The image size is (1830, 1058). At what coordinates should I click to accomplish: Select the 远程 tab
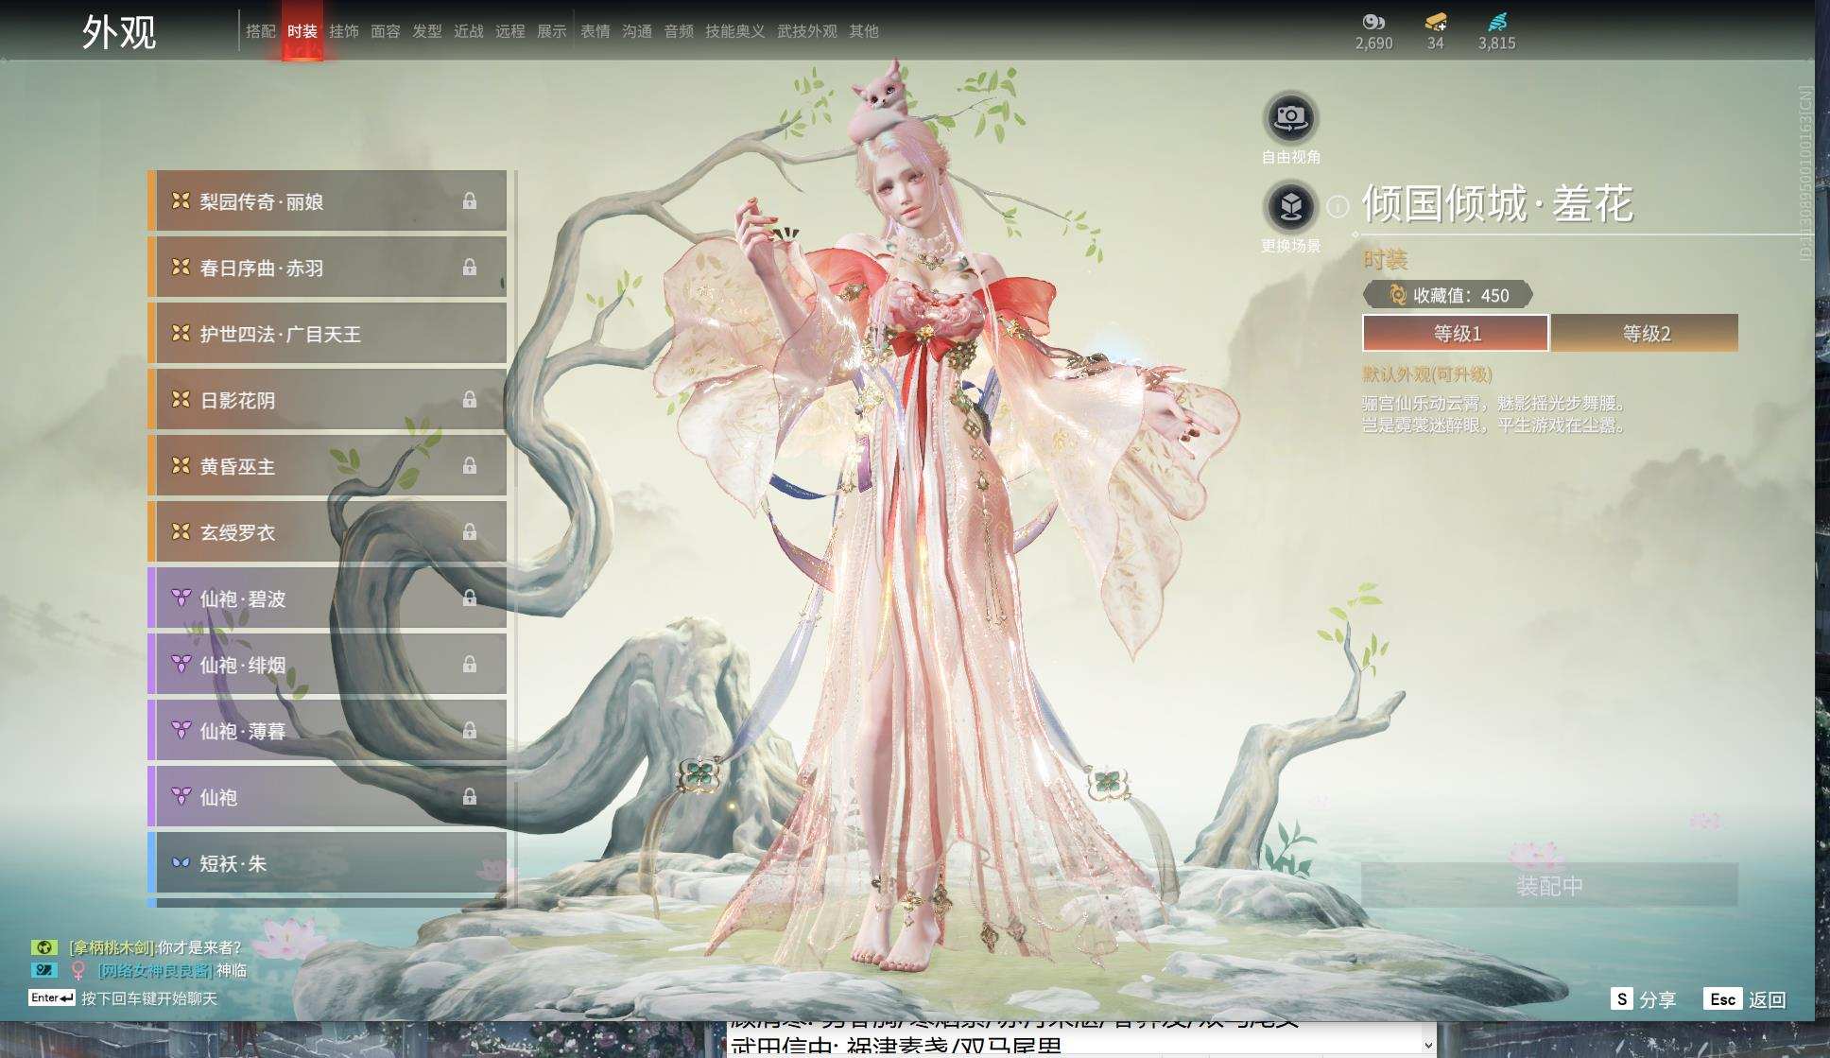click(510, 31)
